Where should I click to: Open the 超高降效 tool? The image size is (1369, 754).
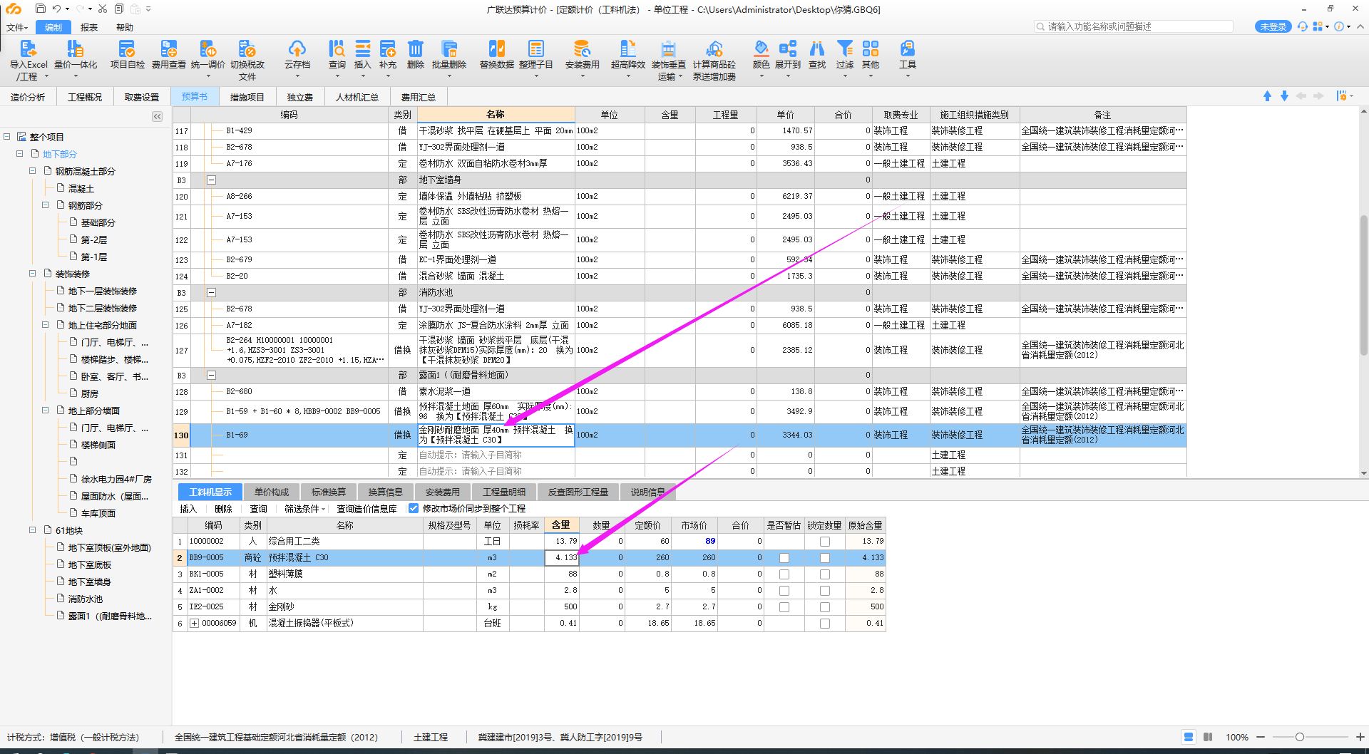627,48
